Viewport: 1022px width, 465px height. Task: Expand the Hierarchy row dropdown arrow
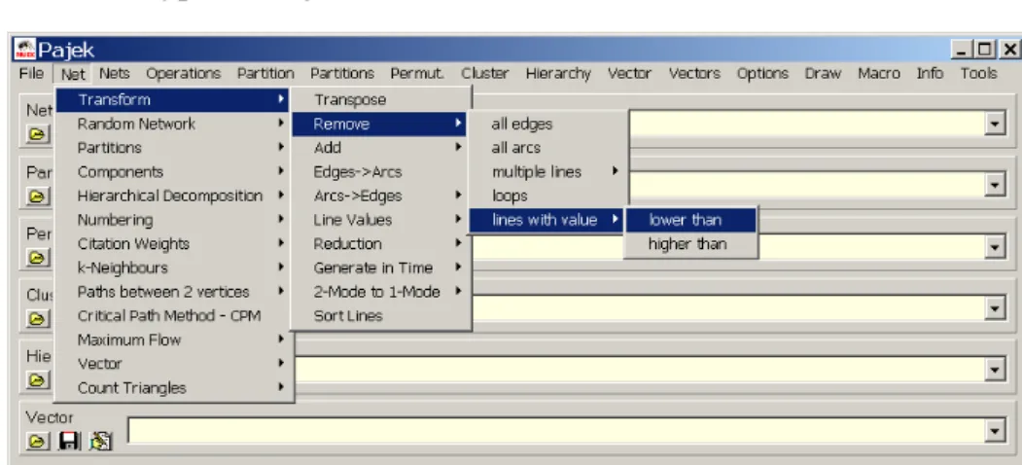pyautogui.click(x=995, y=370)
